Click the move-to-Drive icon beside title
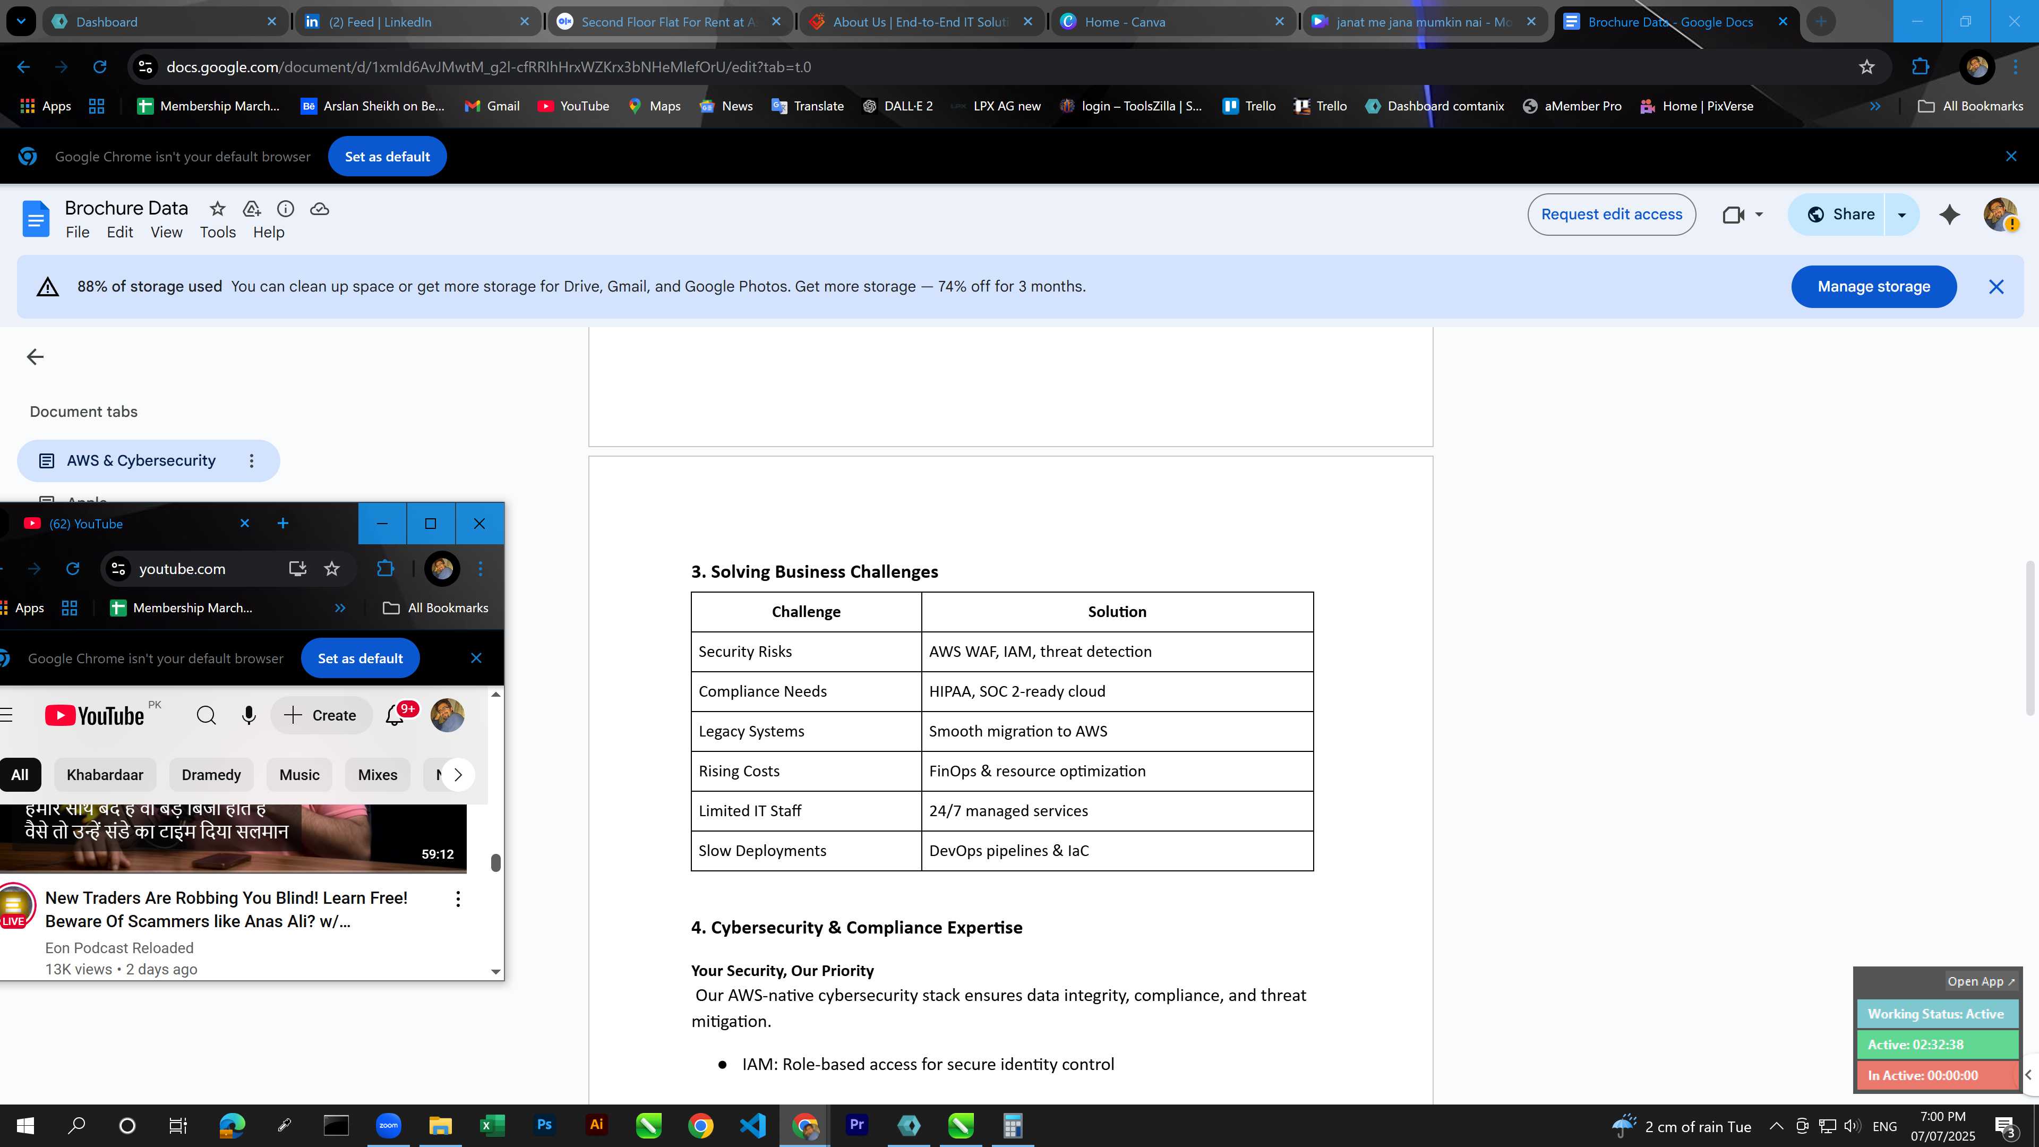The image size is (2039, 1147). 252,209
